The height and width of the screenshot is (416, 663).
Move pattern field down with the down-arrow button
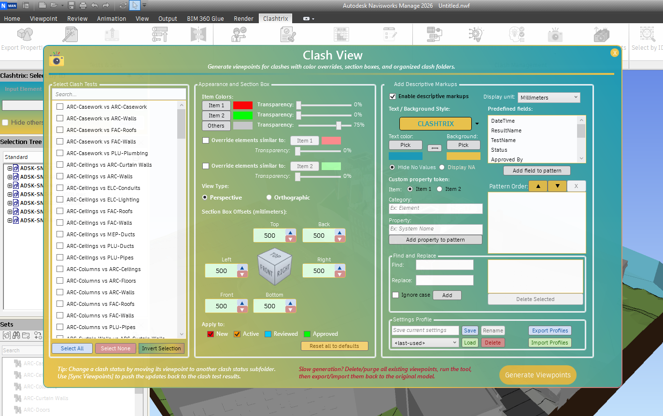pyautogui.click(x=557, y=186)
